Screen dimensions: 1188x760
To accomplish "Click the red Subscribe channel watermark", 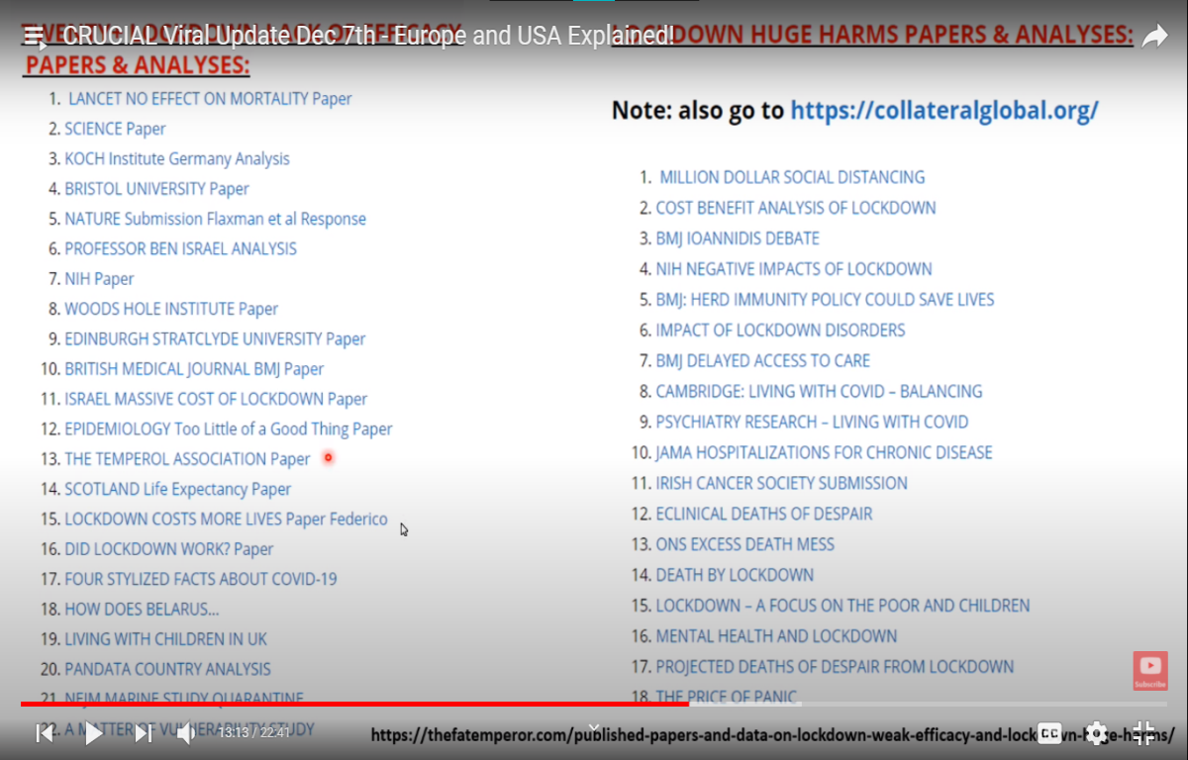I will click(1150, 670).
